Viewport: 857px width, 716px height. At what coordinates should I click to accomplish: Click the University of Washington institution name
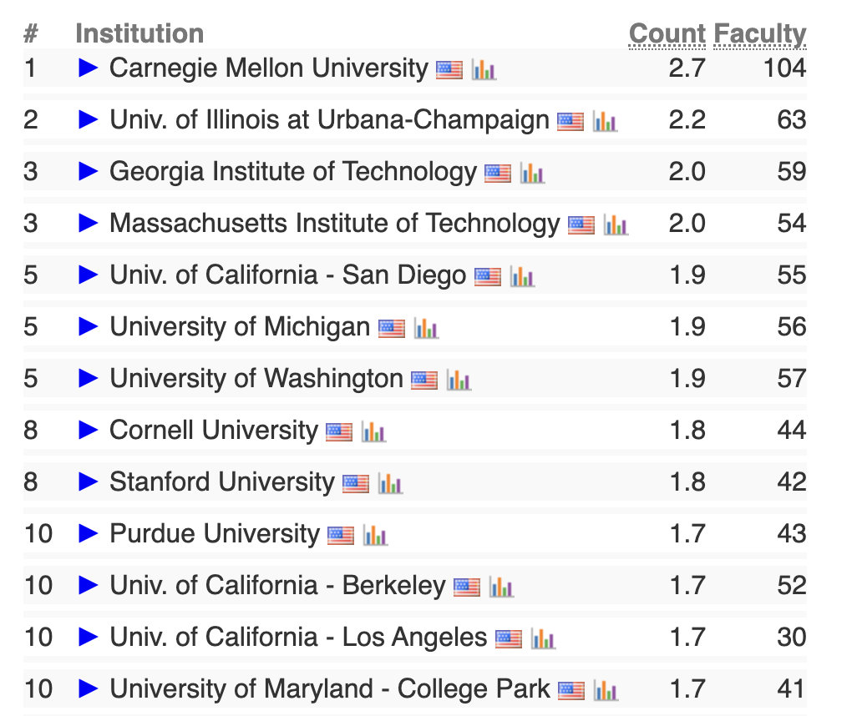[256, 378]
